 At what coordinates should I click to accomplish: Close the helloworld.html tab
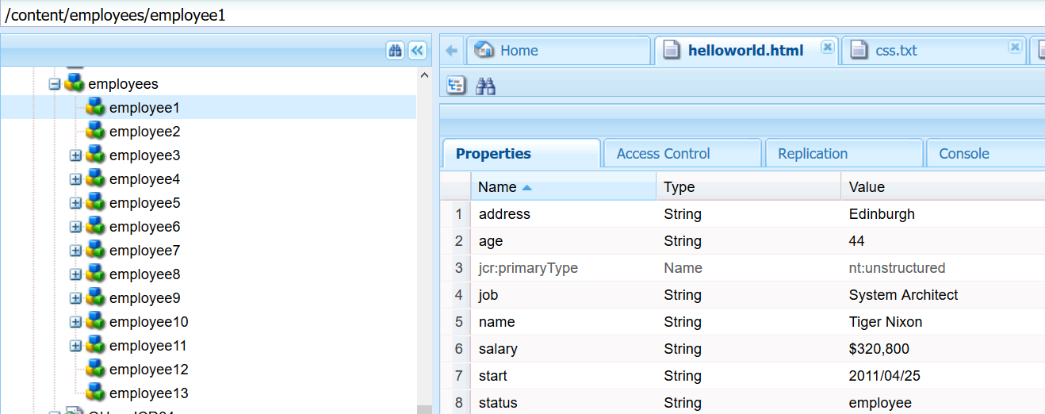pyautogui.click(x=827, y=48)
